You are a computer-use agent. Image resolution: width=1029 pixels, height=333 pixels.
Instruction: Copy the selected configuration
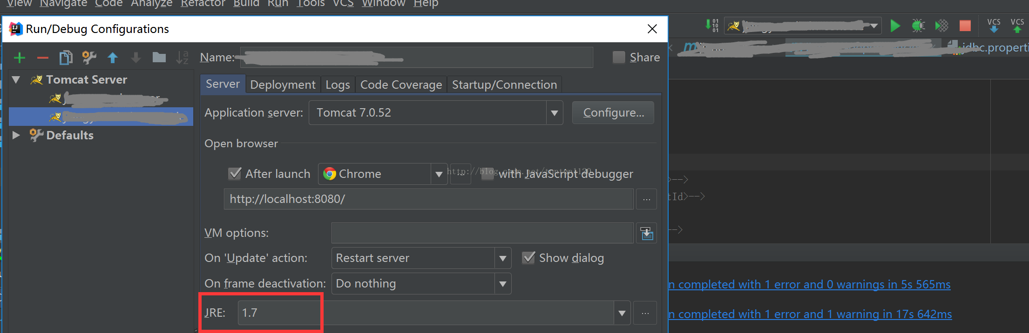tap(66, 58)
